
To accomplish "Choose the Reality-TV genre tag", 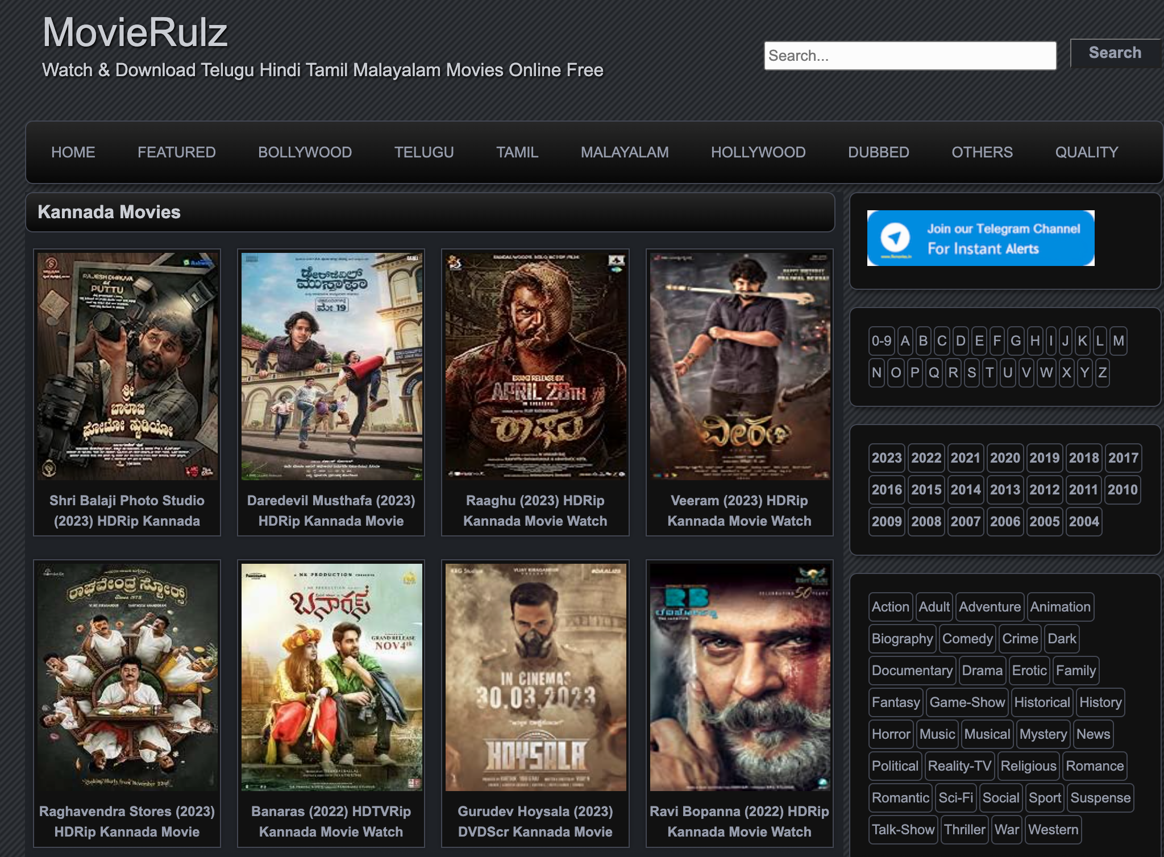I will (x=959, y=766).
